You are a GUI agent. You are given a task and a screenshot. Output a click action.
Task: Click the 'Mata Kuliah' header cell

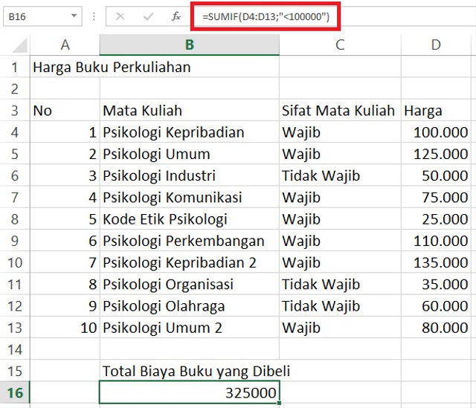click(190, 111)
